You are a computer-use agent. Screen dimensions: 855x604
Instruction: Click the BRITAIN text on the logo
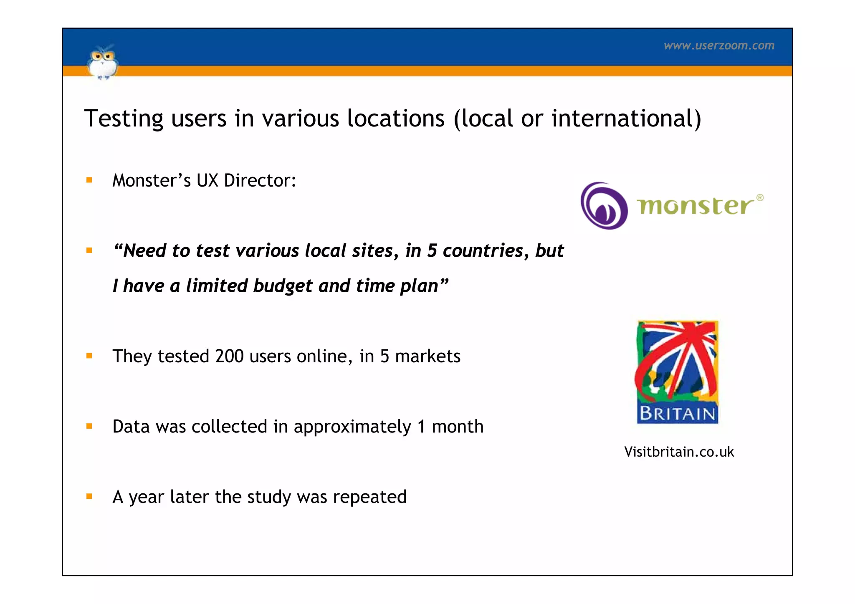coord(677,414)
